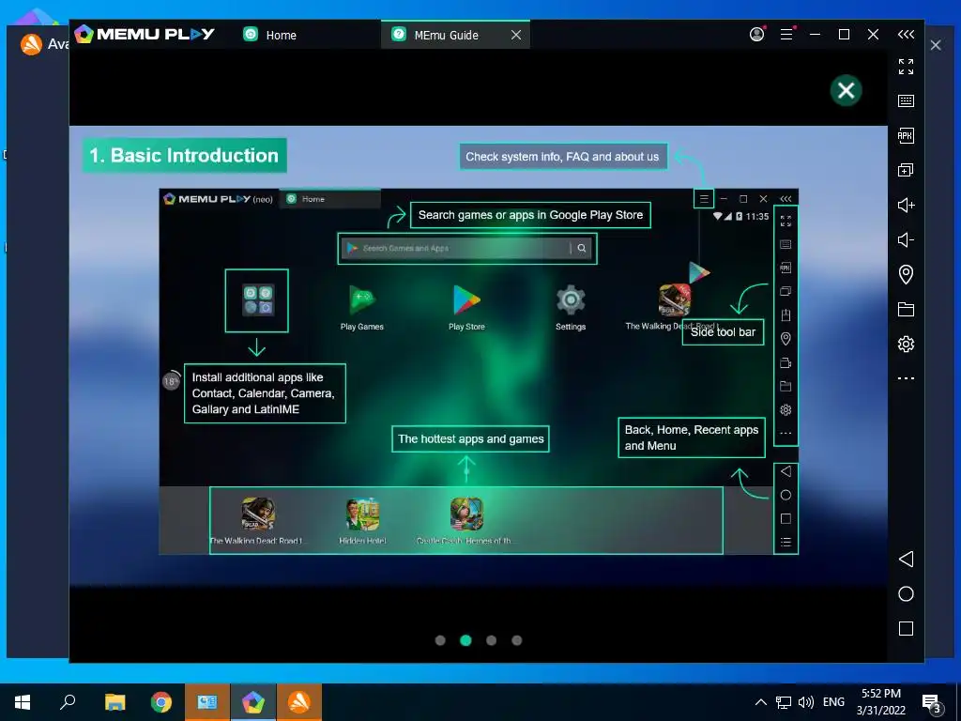Open the clock and date flyout
The height and width of the screenshot is (721, 961).
point(881,702)
